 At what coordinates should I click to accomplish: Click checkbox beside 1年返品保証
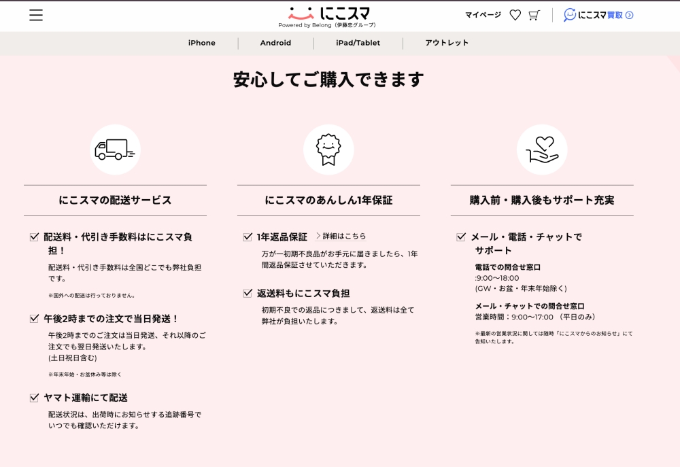coord(248,237)
